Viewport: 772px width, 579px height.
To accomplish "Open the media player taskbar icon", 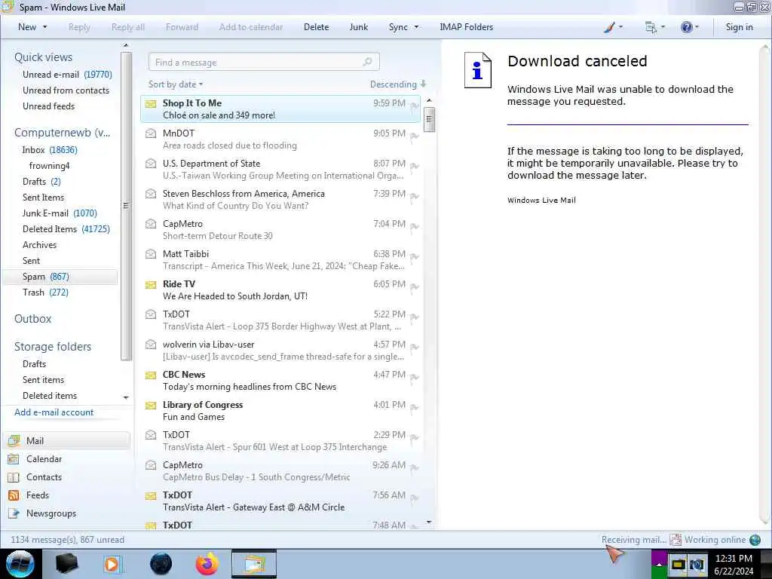I will tap(113, 564).
